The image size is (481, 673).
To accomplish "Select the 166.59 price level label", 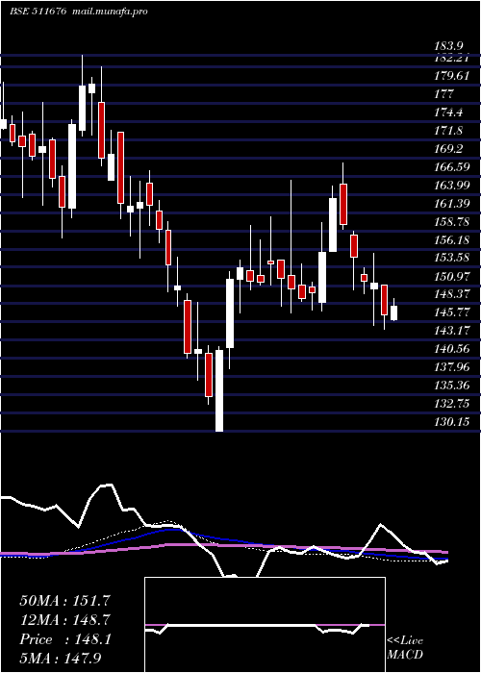I will 452,167.
